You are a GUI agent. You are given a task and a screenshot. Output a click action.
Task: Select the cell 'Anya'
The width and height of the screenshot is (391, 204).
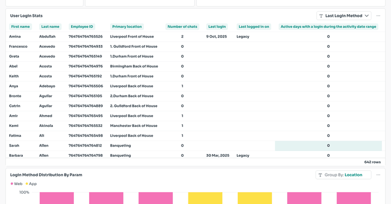(x=14, y=86)
